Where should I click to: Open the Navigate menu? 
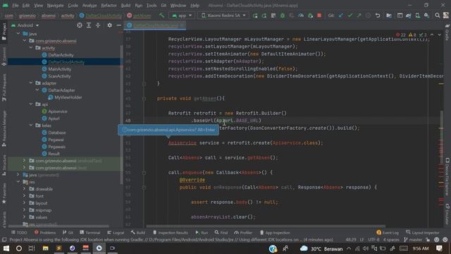click(56, 6)
